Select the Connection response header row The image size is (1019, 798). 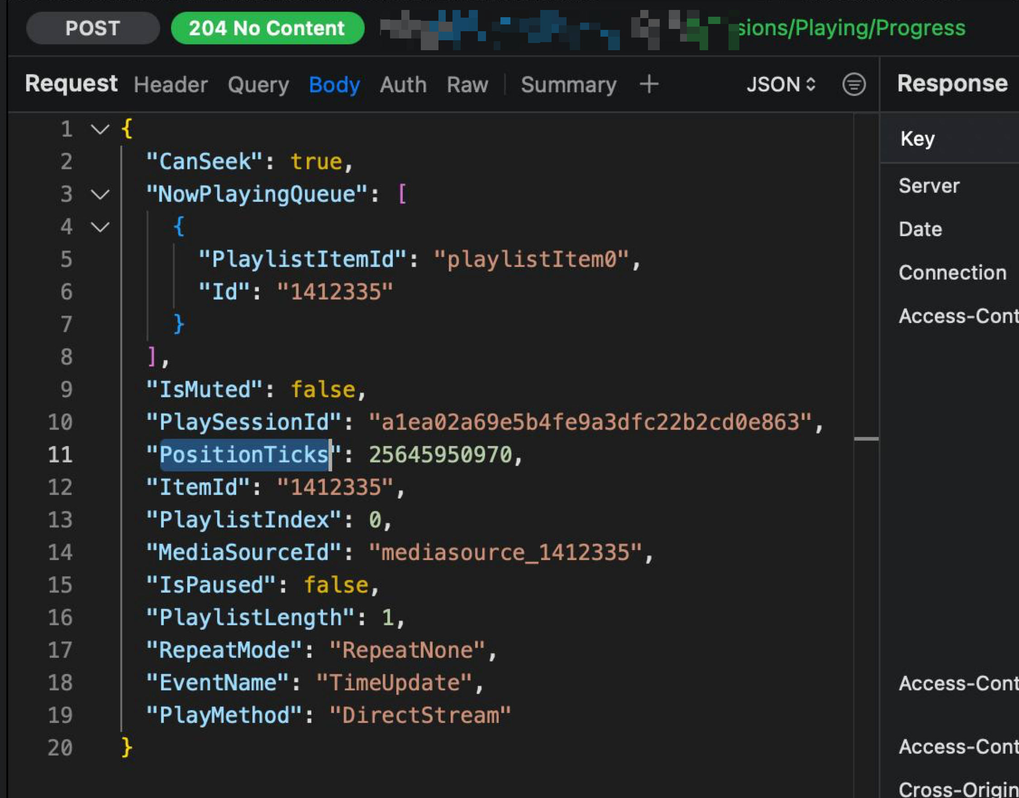coord(952,273)
